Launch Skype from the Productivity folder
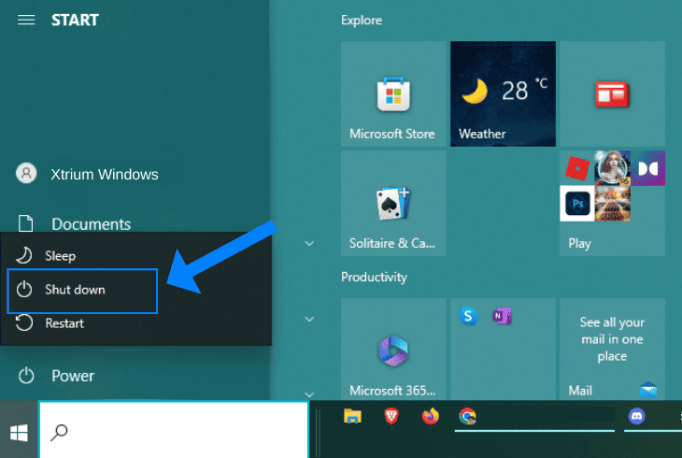682x458 pixels. (468, 316)
